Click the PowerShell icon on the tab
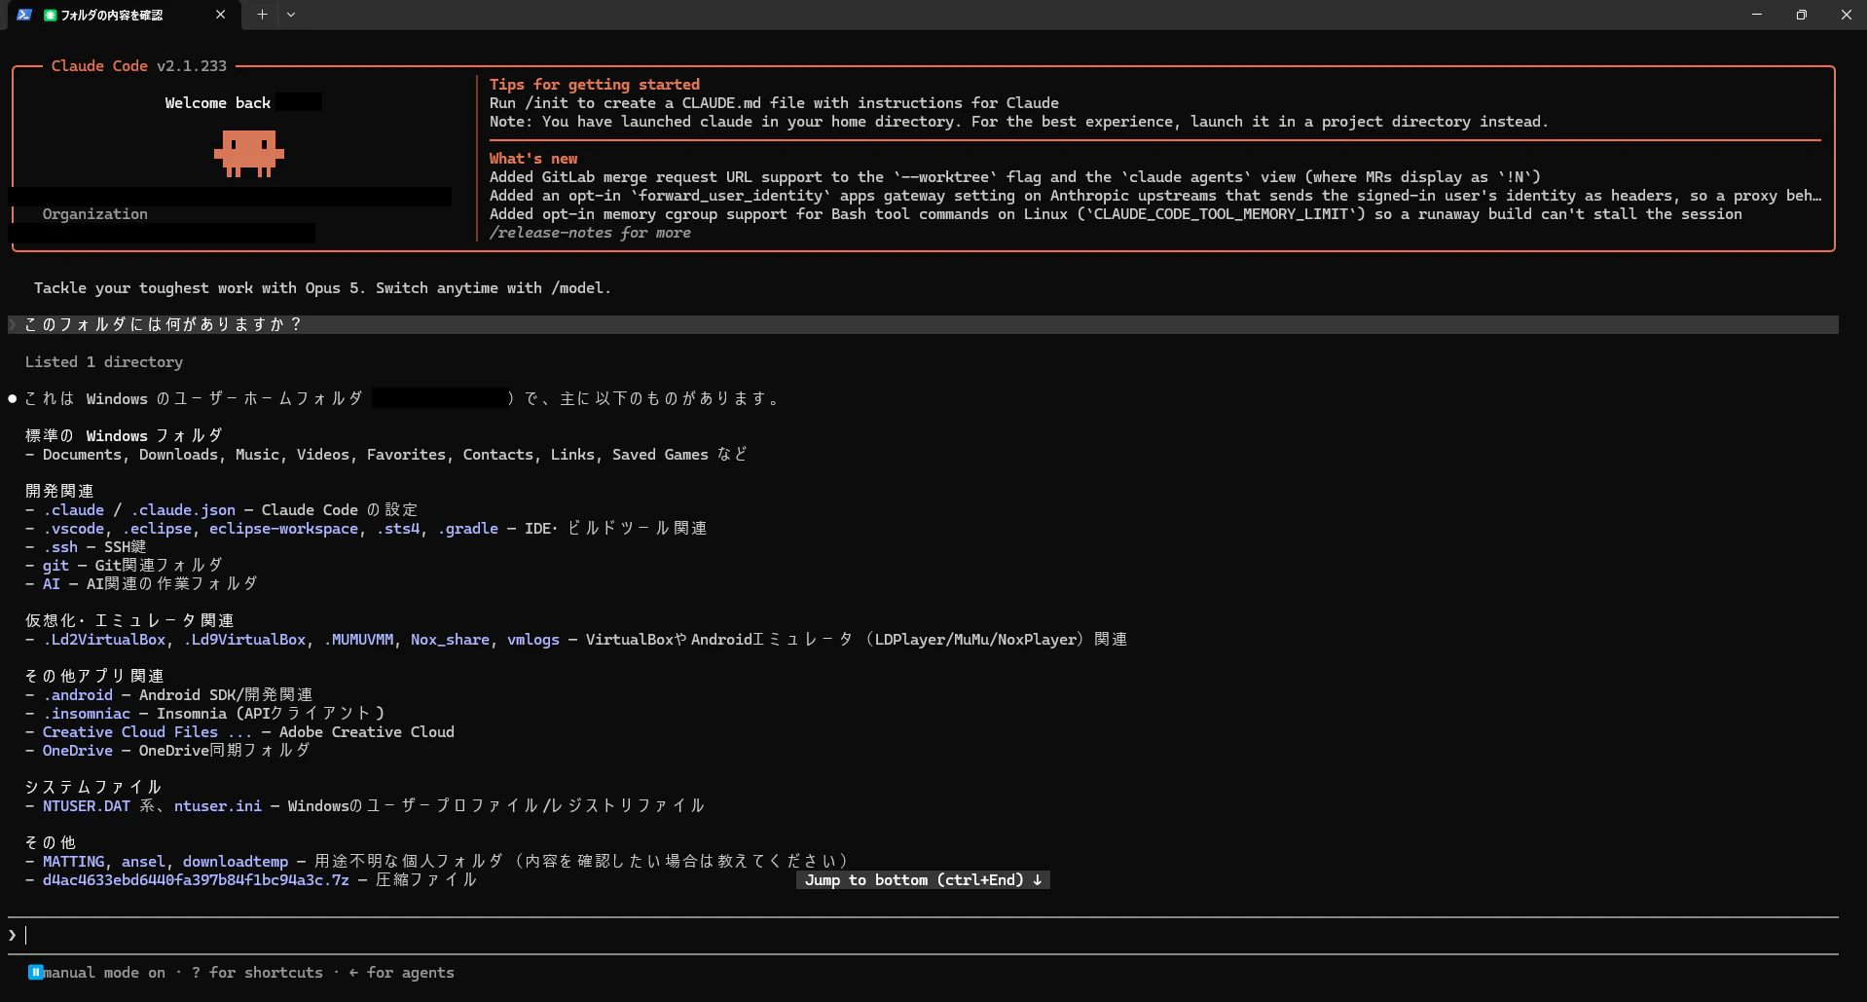 [24, 15]
